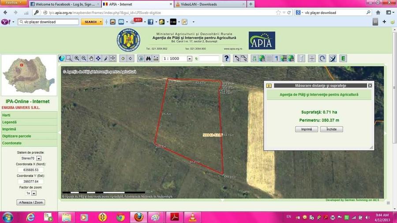397x223 pixels.
Task: Click the feature info (i) icon
Action: 141,59
